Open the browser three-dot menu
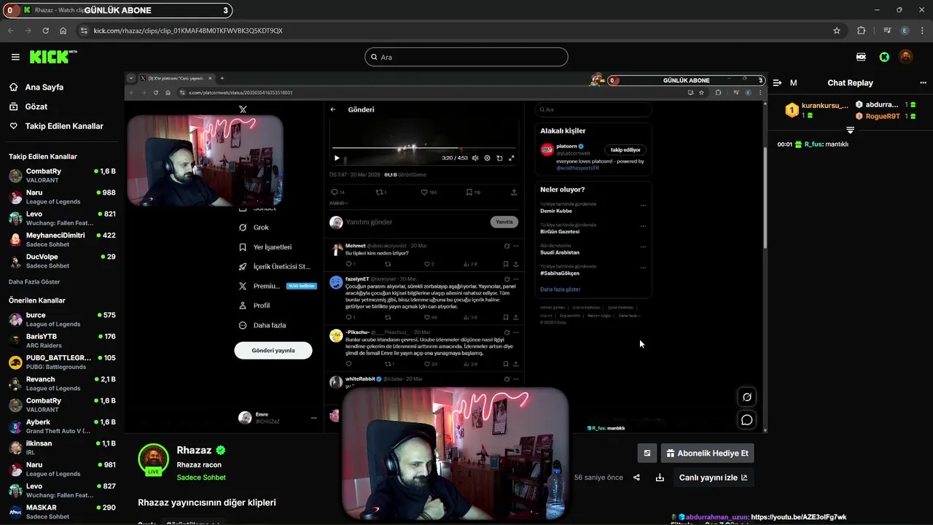Screen dimensions: 933x525 point(921,31)
